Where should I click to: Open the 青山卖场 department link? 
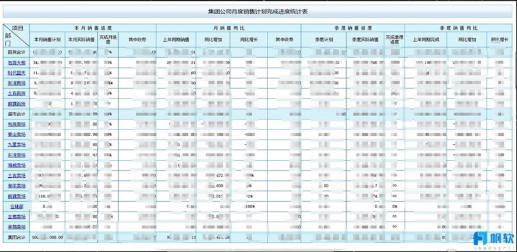pyautogui.click(x=17, y=135)
